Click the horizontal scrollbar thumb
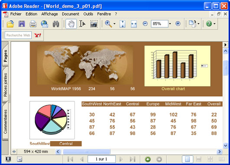Viewport: 230px width, 165px height. (86, 152)
